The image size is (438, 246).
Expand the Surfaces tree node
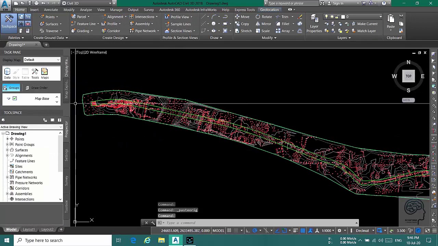[x=7, y=150]
